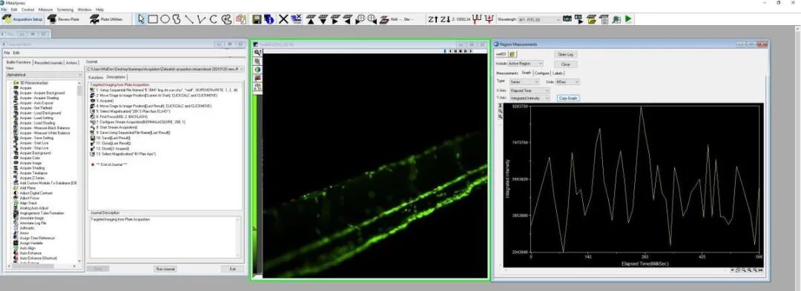Open image info icon in toolbar
The height and width of the screenshot is (291, 801).
(268, 19)
